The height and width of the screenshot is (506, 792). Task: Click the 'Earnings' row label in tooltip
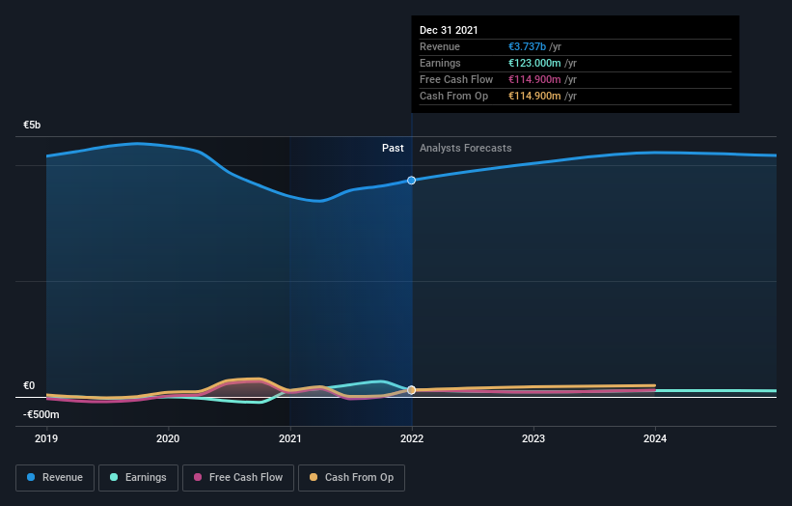pos(440,63)
